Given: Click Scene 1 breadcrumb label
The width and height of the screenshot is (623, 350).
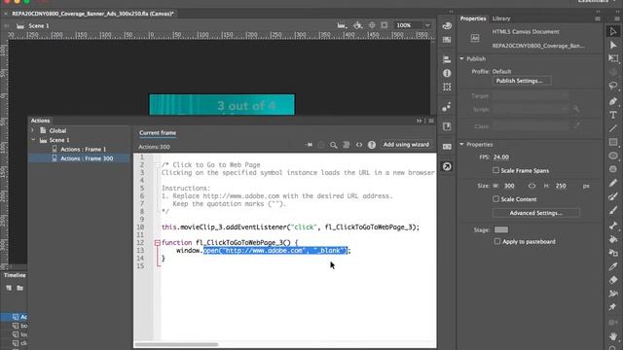Looking at the screenshot, I should point(39,26).
